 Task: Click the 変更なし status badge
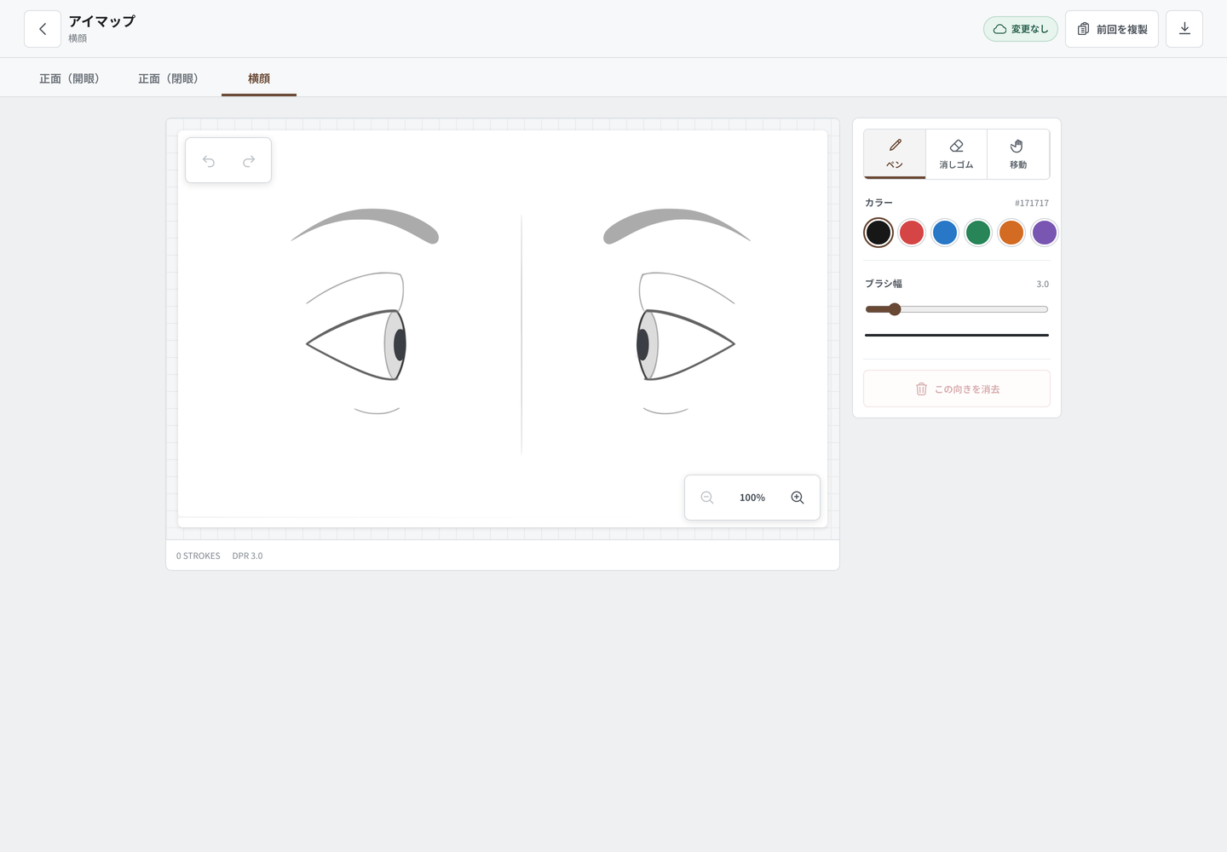click(1021, 29)
